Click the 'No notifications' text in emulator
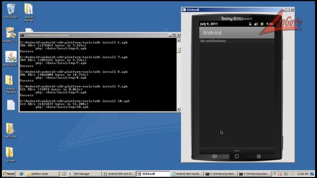317x178 pixels. tap(213, 41)
